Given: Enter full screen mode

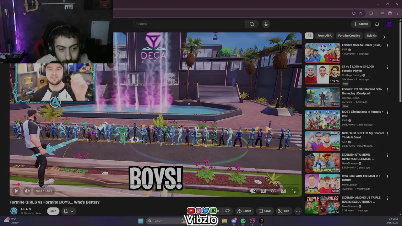Looking at the screenshot, I should (x=294, y=191).
